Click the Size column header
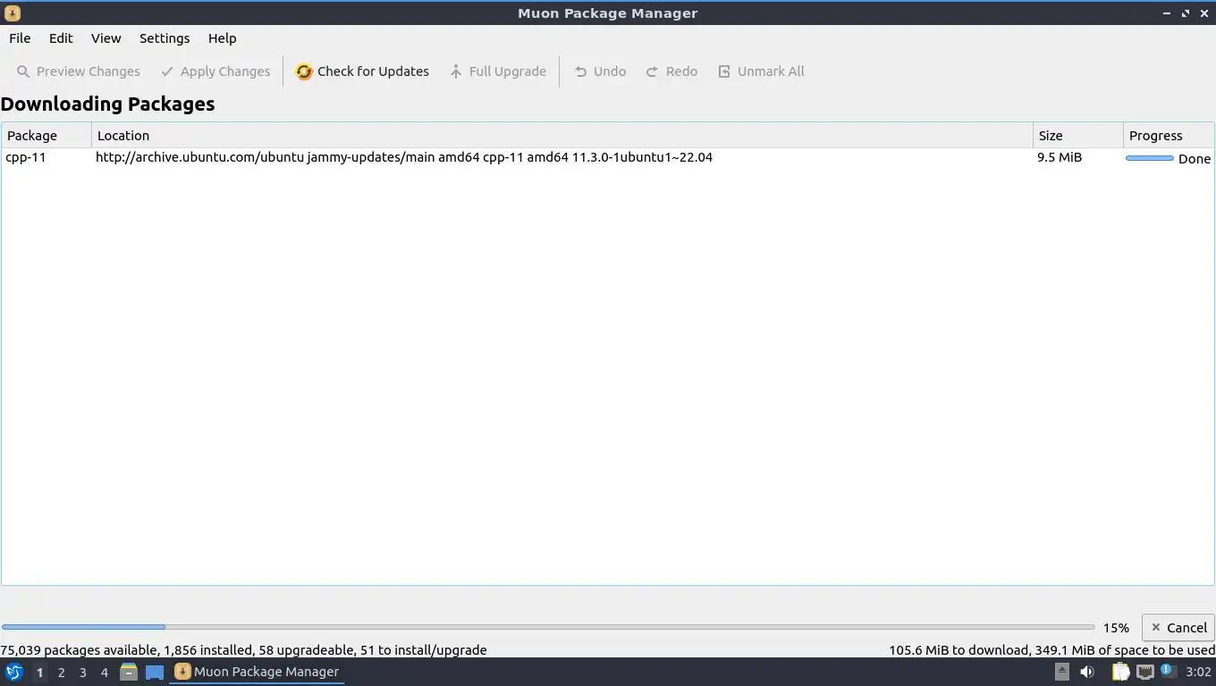1216x686 pixels. [1077, 136]
